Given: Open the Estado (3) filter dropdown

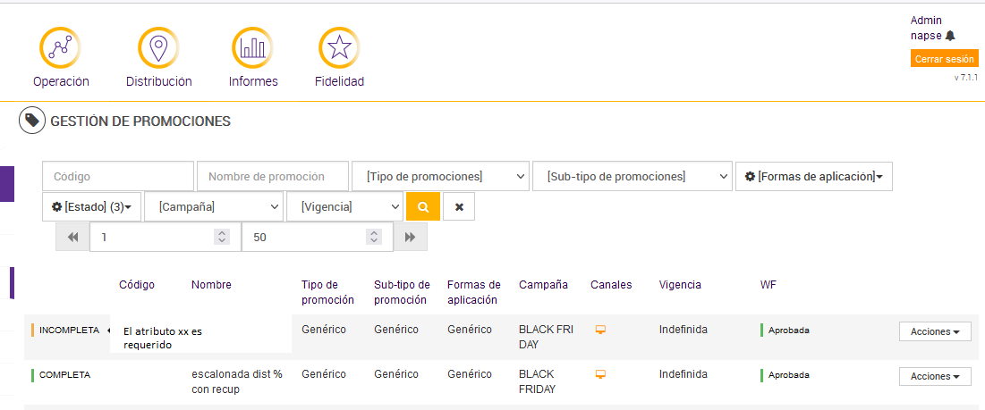Looking at the screenshot, I should [x=92, y=206].
